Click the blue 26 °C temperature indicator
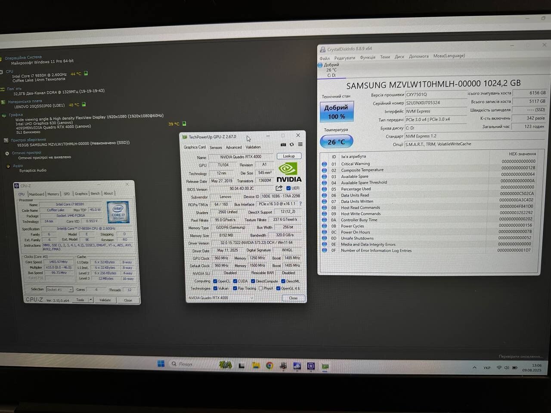Viewport: 551px width, 413px height. 336,142
